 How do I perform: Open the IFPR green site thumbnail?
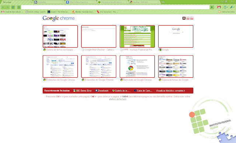click(137, 36)
